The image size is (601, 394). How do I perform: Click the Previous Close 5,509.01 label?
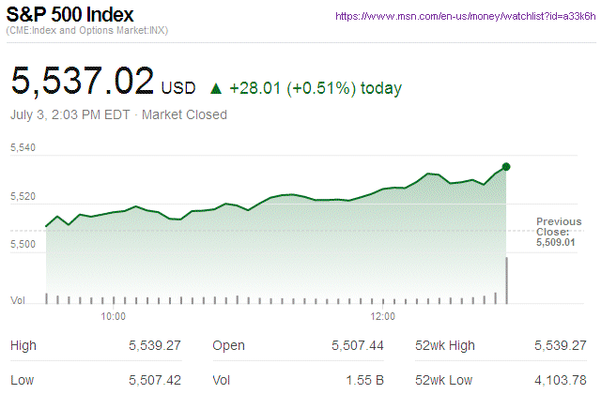(559, 231)
